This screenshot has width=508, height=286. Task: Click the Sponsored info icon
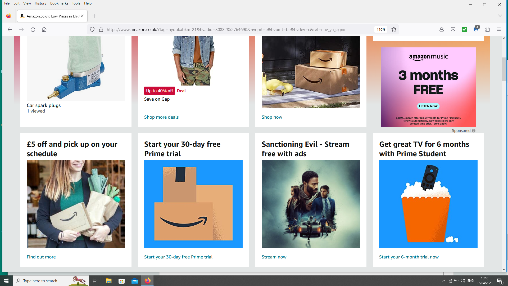point(474,131)
